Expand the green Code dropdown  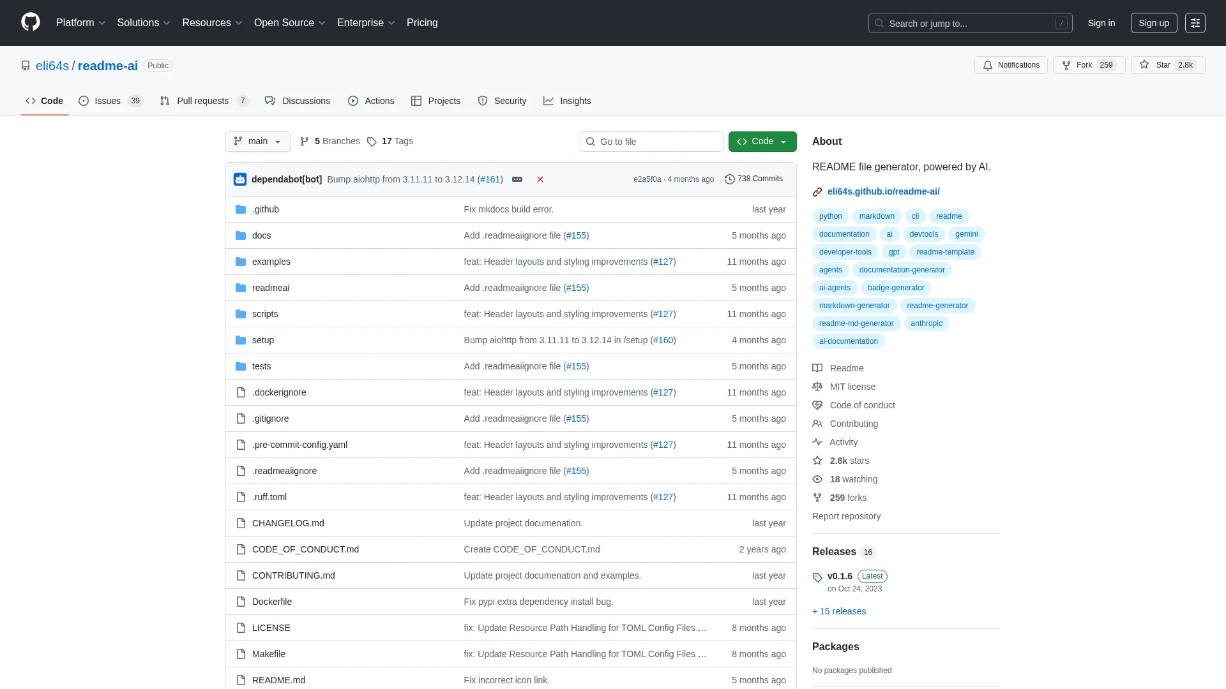tap(762, 141)
